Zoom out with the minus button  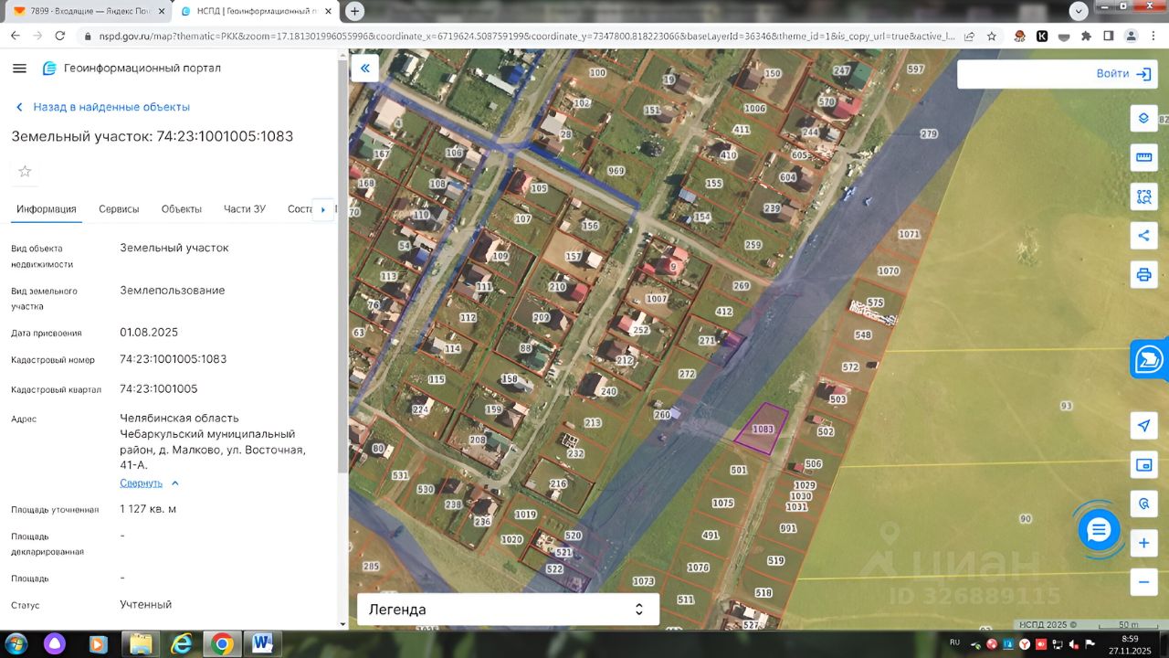coord(1143,581)
